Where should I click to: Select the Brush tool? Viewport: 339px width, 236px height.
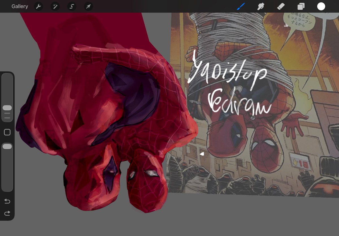[241, 6]
